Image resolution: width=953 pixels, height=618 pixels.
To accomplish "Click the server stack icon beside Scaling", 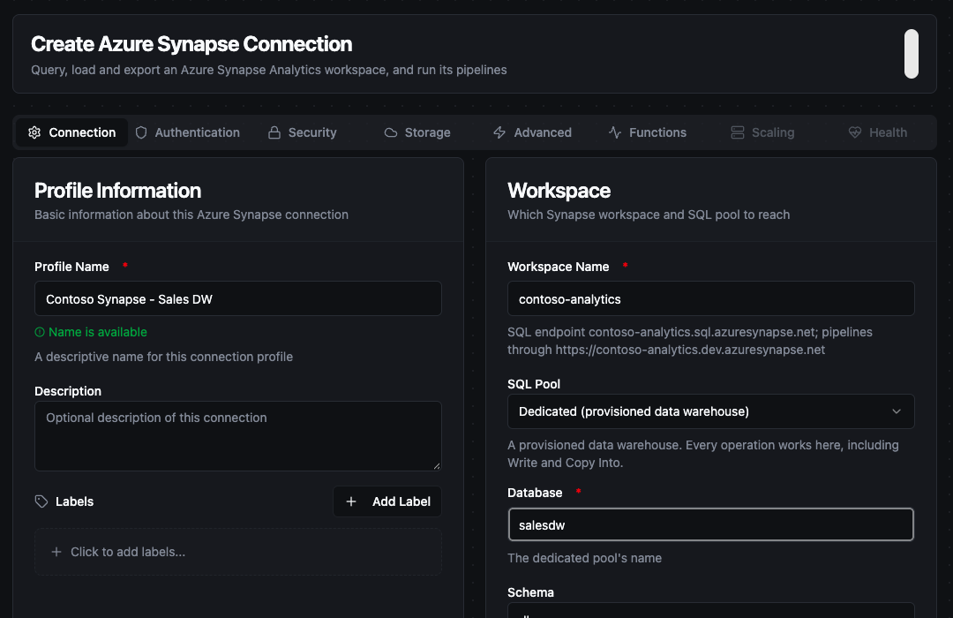I will pyautogui.click(x=737, y=132).
